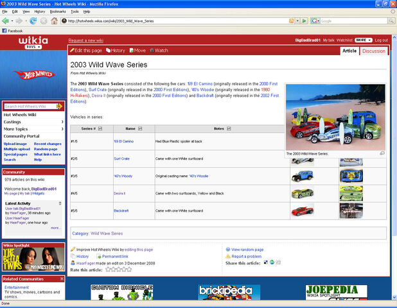Viewport: 397px width, 308px height.
Task: Click Watch to follow this page
Action: (x=159, y=51)
